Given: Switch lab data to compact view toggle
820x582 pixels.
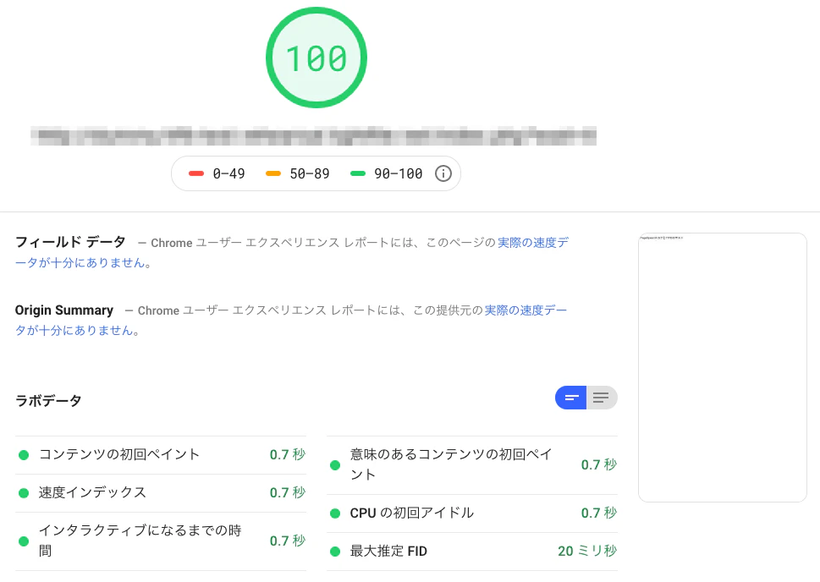Looking at the screenshot, I should [570, 398].
